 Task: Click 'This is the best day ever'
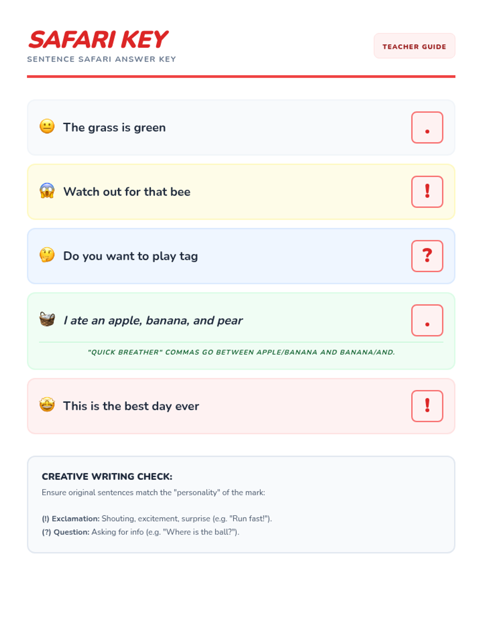coord(131,406)
